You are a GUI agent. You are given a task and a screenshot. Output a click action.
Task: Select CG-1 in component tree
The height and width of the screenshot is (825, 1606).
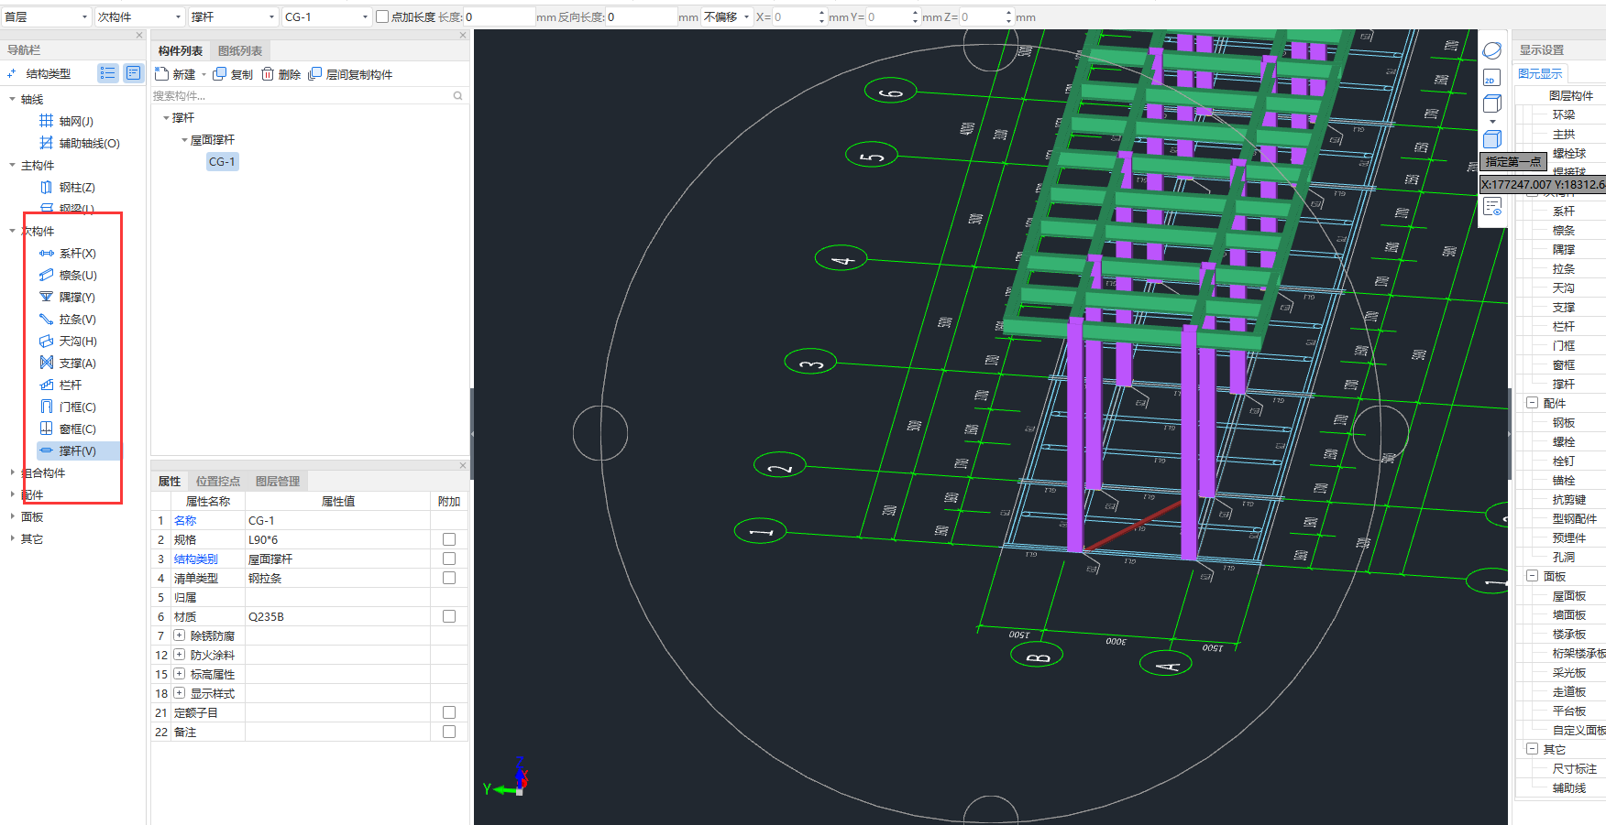223,161
